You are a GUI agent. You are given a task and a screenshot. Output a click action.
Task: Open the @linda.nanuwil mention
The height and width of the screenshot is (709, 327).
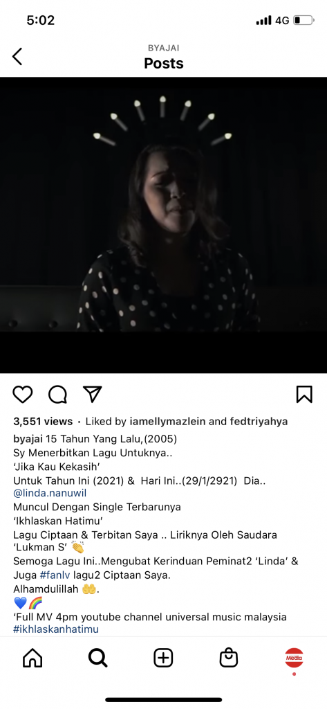pos(50,493)
